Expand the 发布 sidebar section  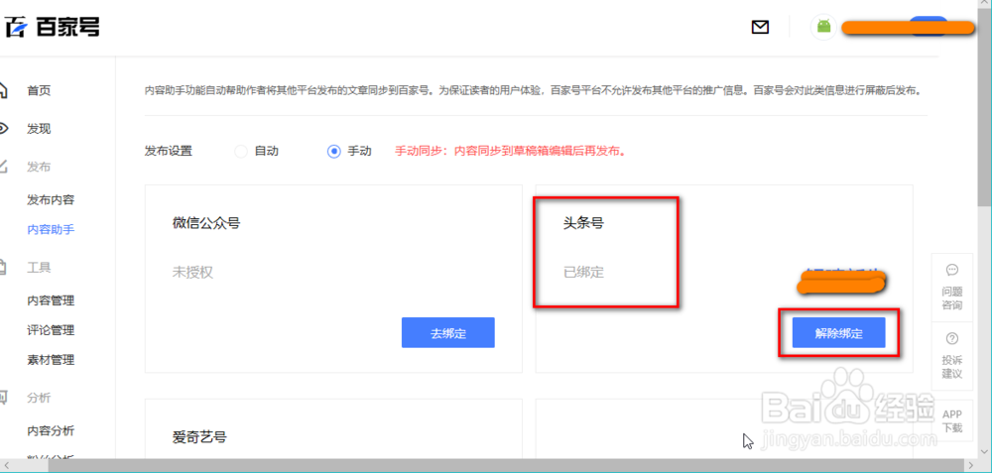click(39, 167)
